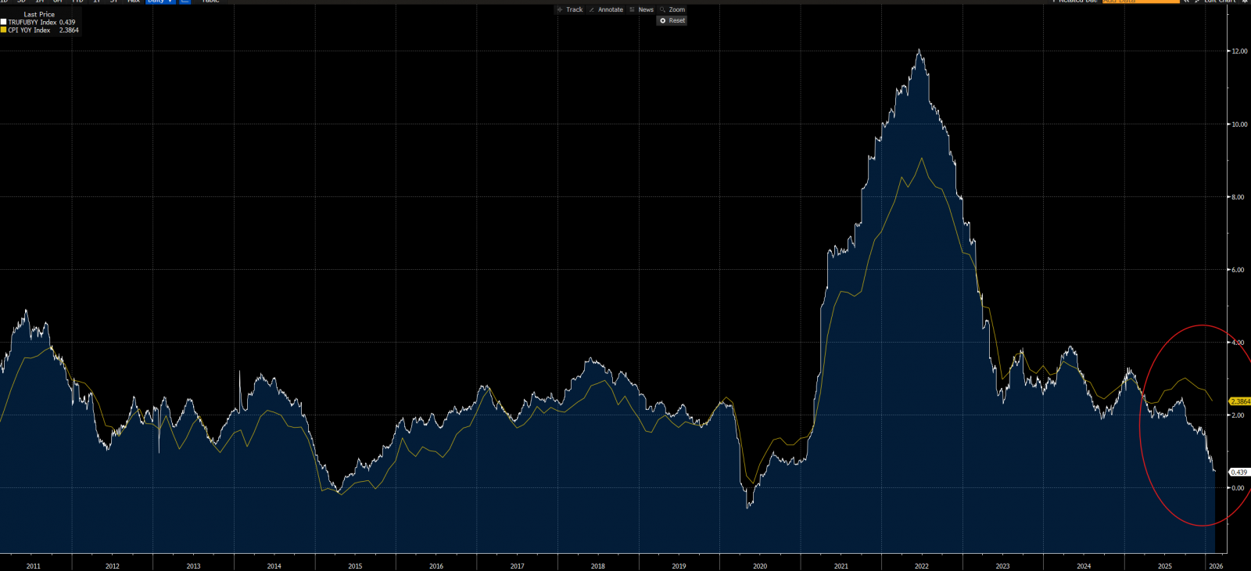1251x571 pixels.
Task: Click the orange Add Data input field
Action: coord(1140,2)
